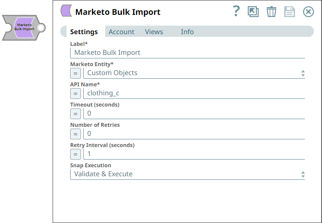Toggle expression for Marketo Entity
This screenshot has width=322, height=223.
tap(76, 73)
